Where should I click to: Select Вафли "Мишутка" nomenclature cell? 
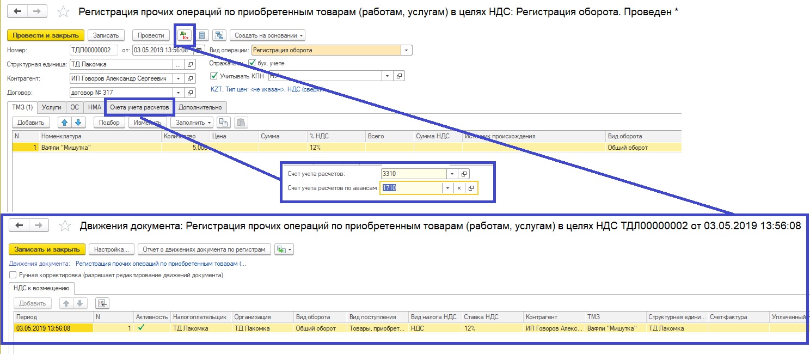100,147
